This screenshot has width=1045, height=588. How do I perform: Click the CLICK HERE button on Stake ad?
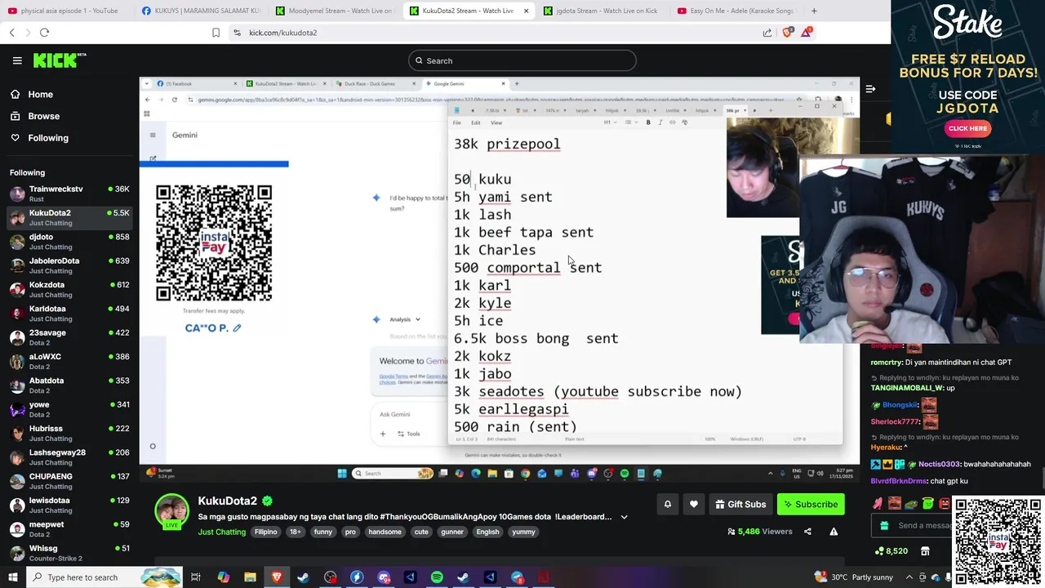[x=967, y=128]
